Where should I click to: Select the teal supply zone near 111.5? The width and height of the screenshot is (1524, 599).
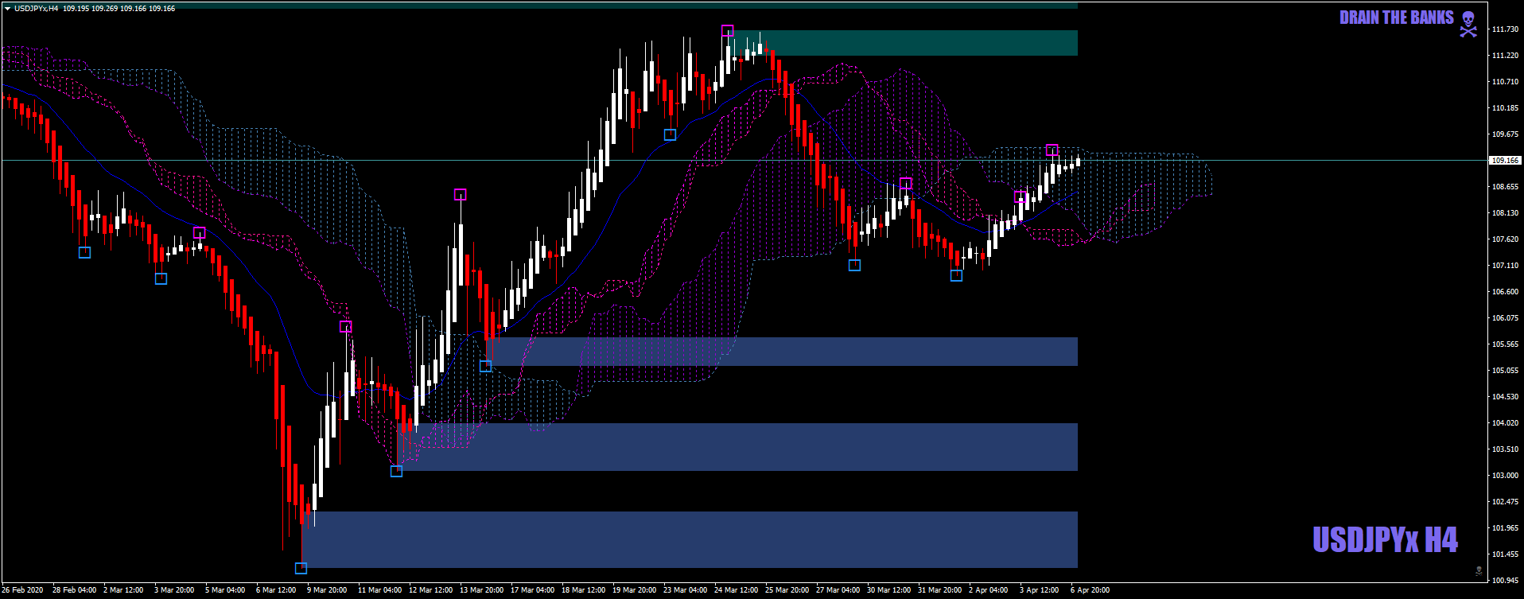(x=903, y=43)
